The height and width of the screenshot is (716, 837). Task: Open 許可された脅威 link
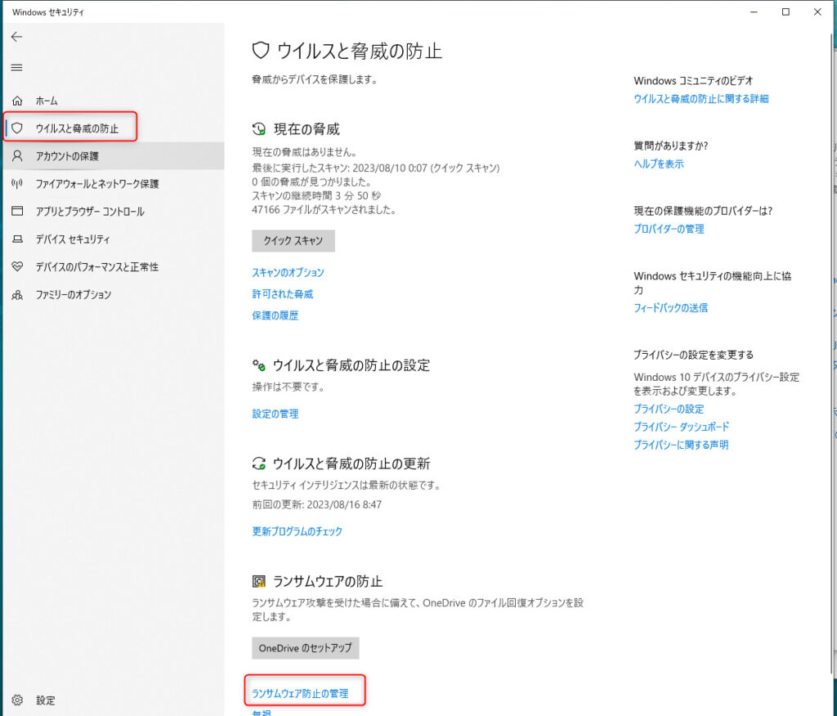click(x=282, y=294)
